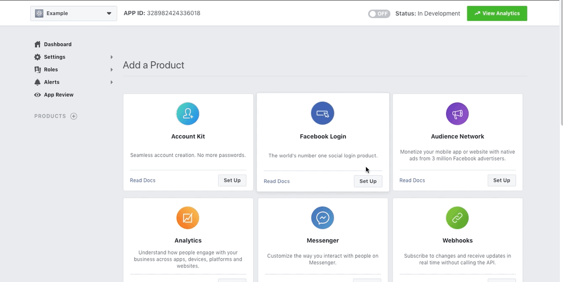The height and width of the screenshot is (282, 563).
Task: Click the Example app icon in selector
Action: point(39,14)
